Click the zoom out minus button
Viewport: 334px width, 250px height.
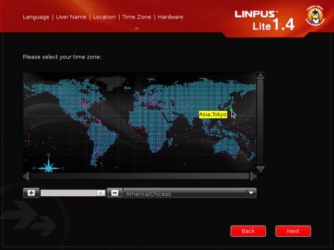point(114,193)
